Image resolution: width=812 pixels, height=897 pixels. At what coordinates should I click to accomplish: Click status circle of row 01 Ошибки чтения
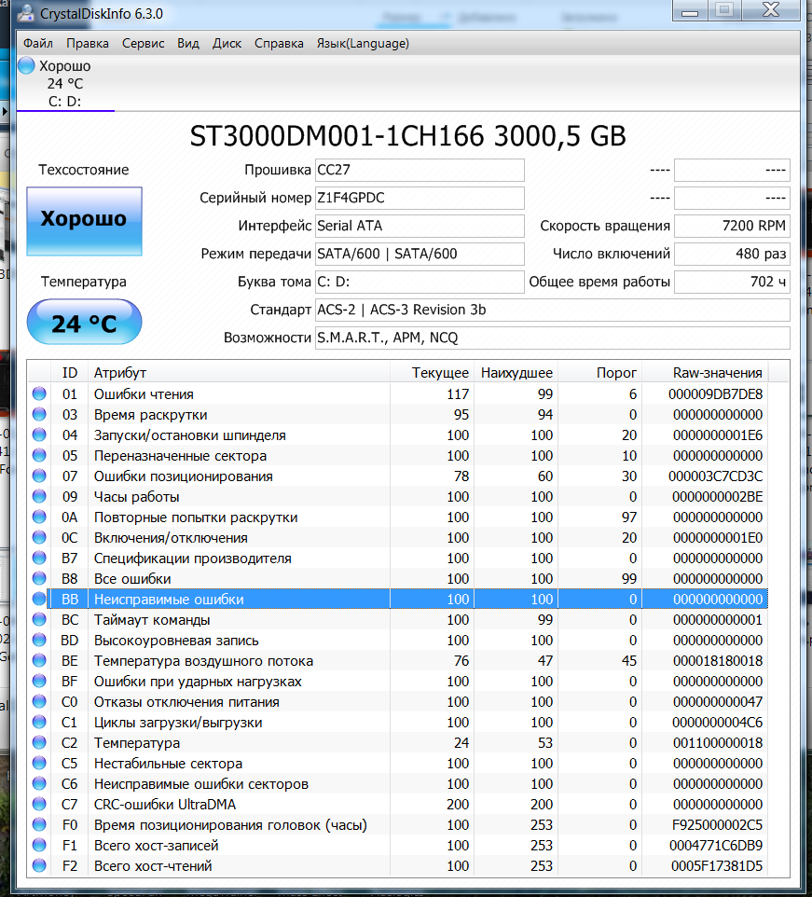tap(39, 393)
